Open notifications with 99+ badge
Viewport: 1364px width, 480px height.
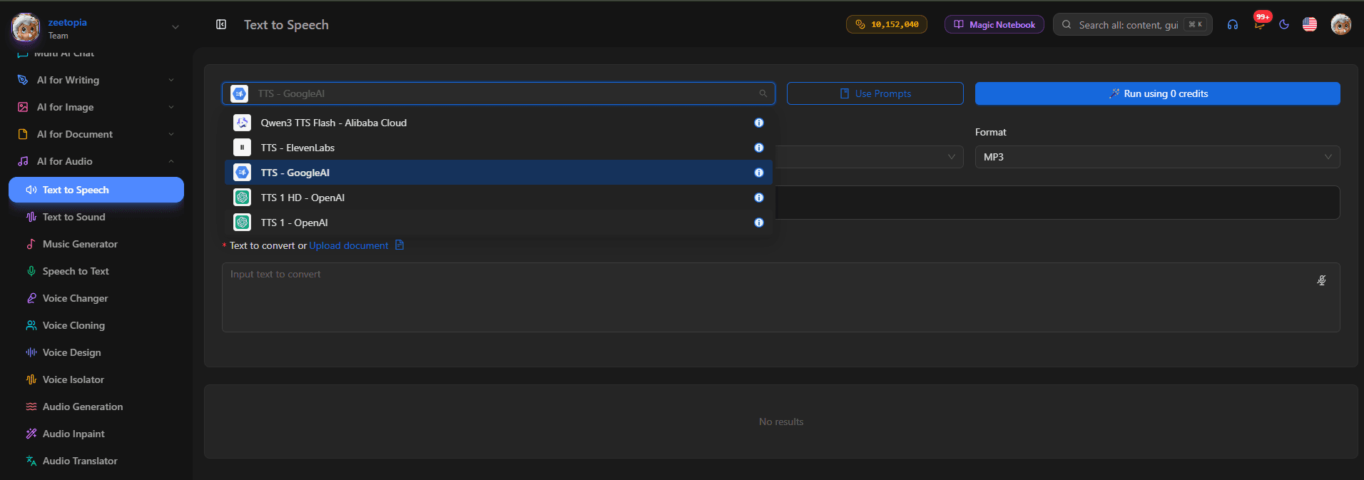[1260, 23]
